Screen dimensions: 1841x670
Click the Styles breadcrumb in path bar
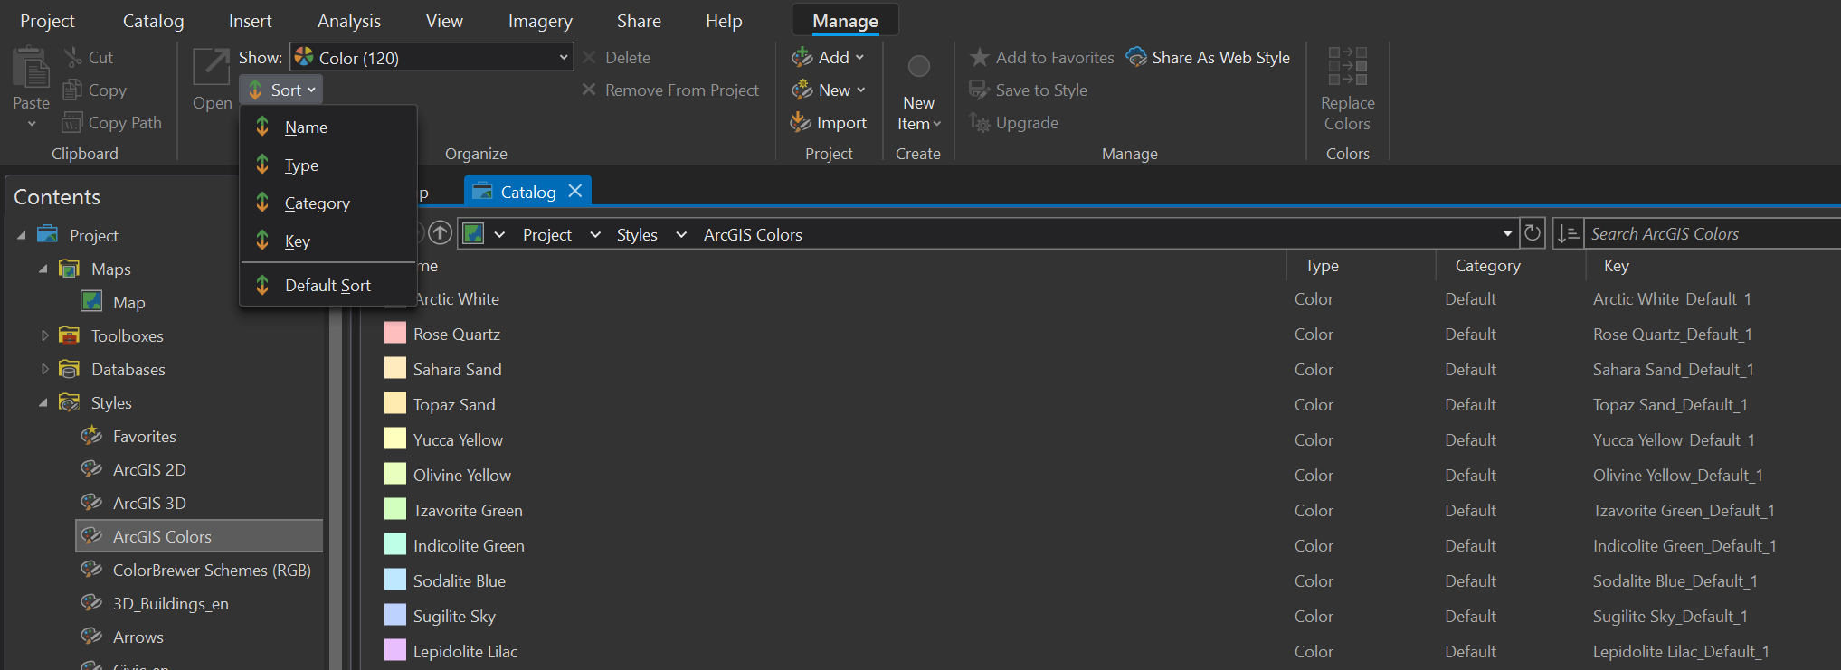pyautogui.click(x=637, y=234)
